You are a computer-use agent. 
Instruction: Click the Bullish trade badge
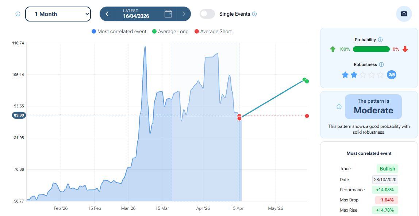(387, 169)
